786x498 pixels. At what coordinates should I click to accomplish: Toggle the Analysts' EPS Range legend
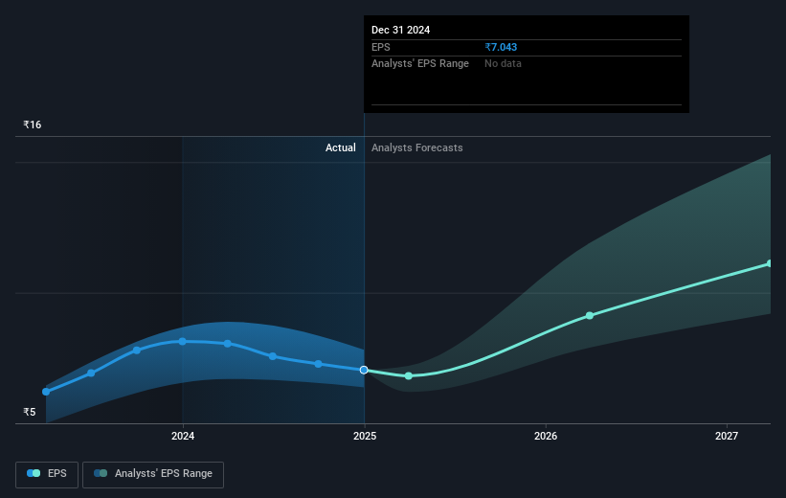tap(153, 474)
